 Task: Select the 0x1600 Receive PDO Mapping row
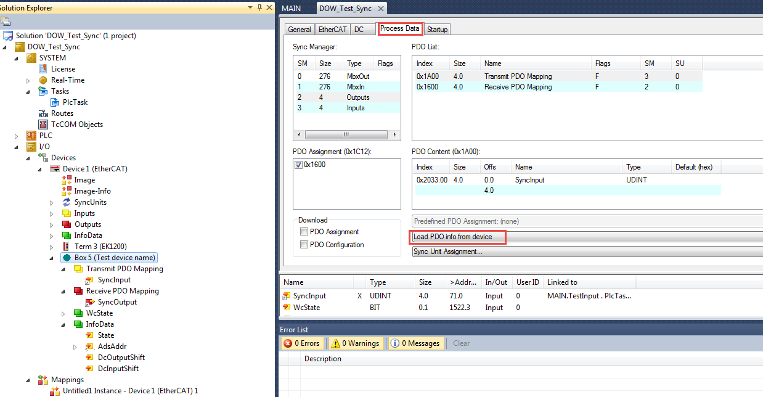point(558,87)
